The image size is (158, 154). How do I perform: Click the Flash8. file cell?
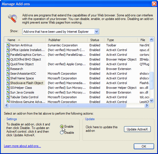144,83
